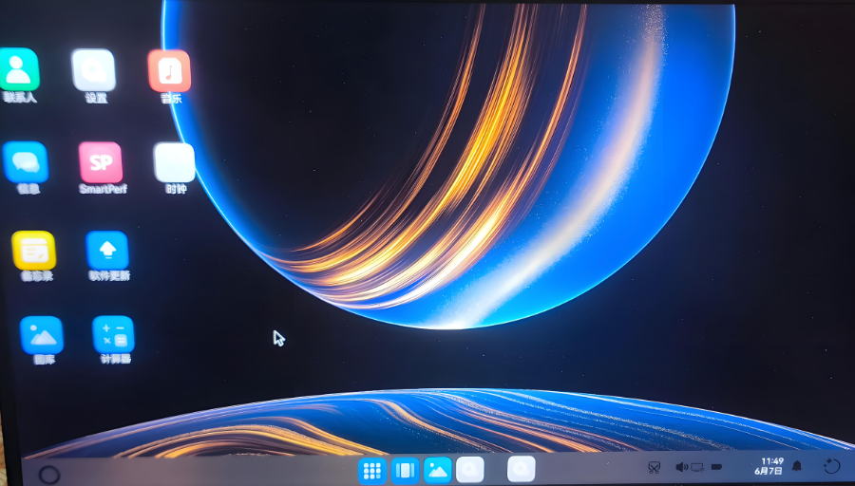Open the 图库 gallery desktop icon
The height and width of the screenshot is (486, 855).
coord(42,335)
